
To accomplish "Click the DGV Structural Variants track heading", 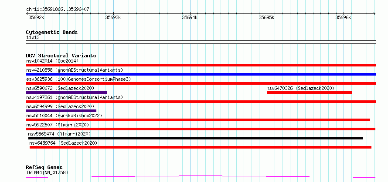I will point(61,56).
